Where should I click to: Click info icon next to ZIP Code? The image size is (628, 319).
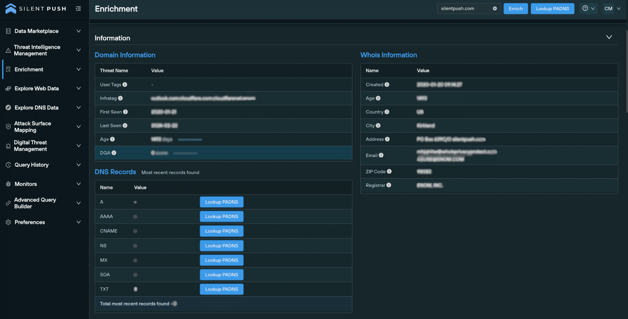(x=389, y=172)
